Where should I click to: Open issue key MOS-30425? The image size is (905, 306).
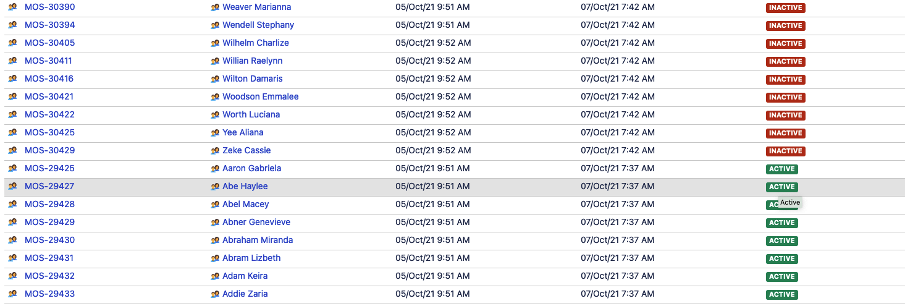pos(50,133)
